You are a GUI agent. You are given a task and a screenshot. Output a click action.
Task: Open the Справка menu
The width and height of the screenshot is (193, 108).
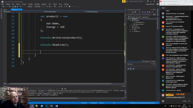66,4
